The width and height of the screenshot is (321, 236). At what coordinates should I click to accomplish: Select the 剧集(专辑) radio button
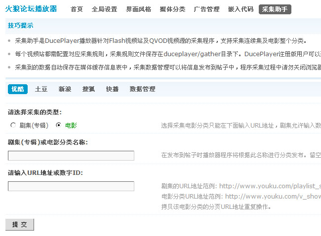tap(13, 125)
